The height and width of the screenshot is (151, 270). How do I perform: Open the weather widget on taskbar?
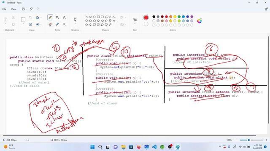(10, 147)
